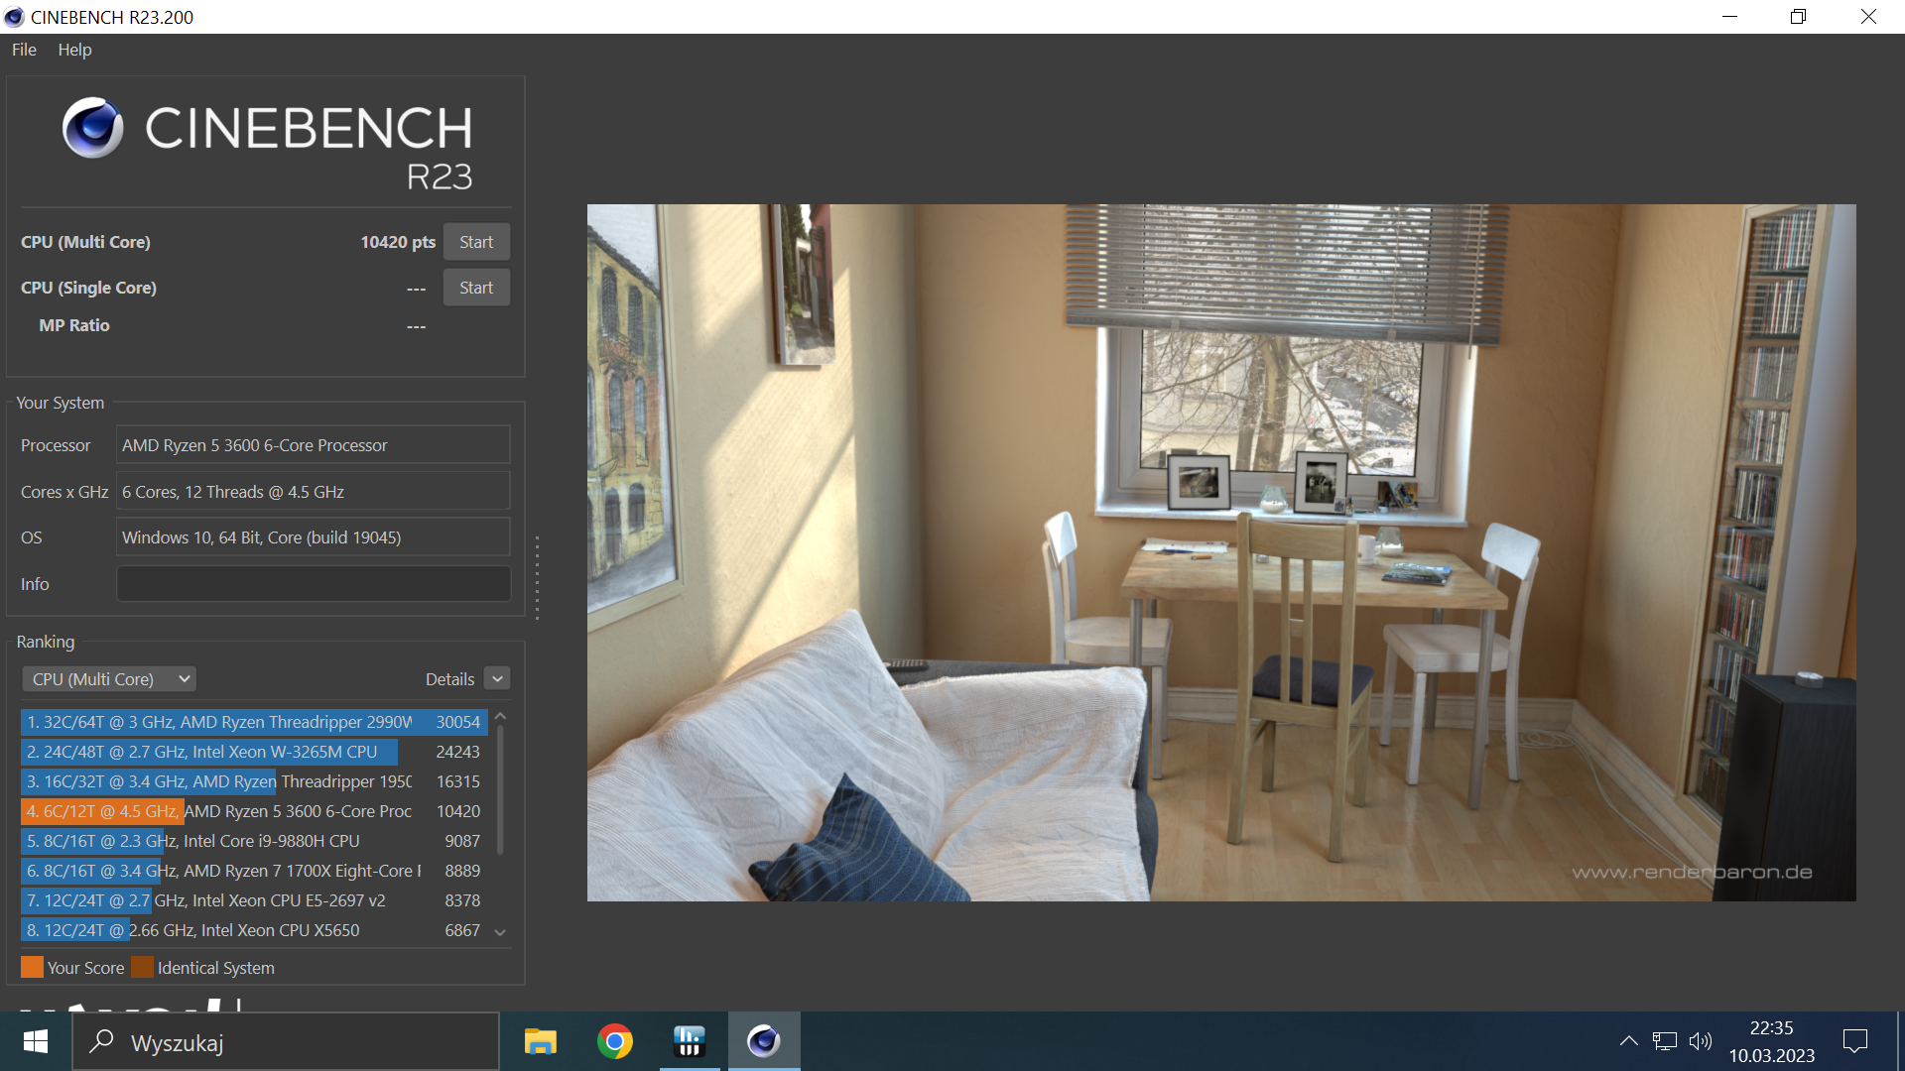
Task: Click the Your Score orange swatch
Action: 32,967
